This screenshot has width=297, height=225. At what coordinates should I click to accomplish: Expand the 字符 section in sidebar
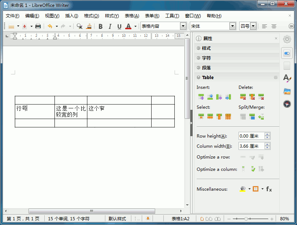[x=206, y=58]
